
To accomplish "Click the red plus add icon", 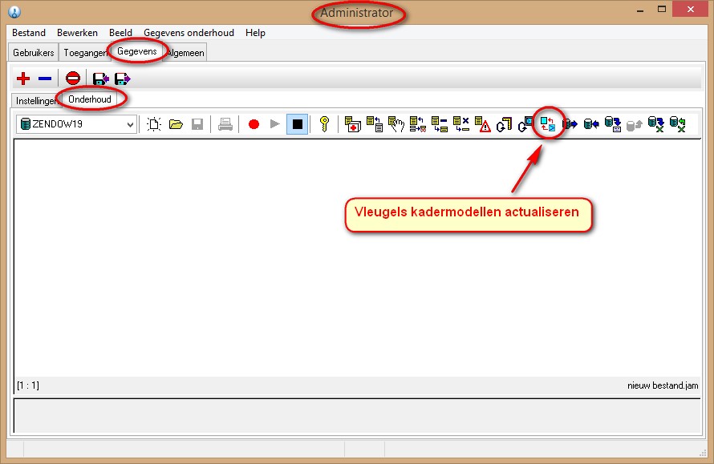I will (x=23, y=79).
